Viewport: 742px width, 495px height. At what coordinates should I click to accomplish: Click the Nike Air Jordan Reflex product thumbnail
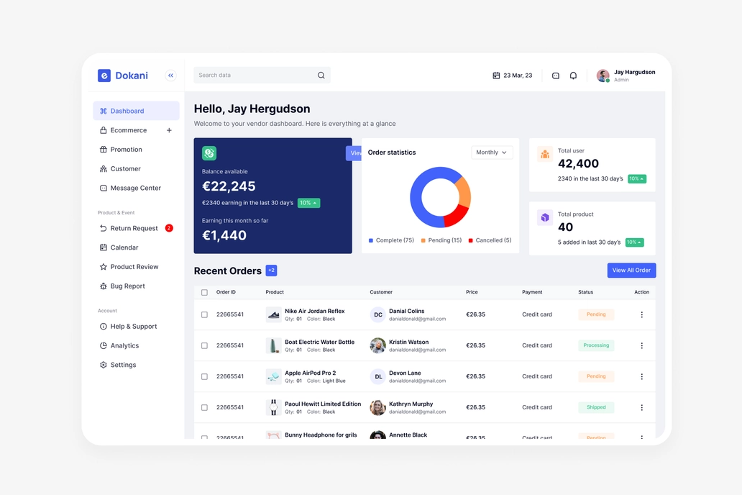click(273, 314)
